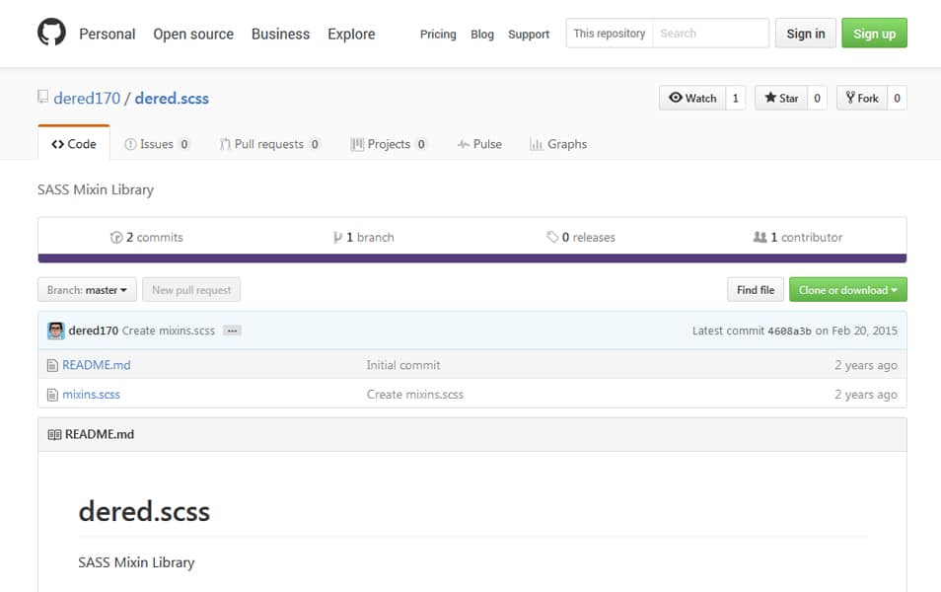View the 1 branch list

(364, 237)
